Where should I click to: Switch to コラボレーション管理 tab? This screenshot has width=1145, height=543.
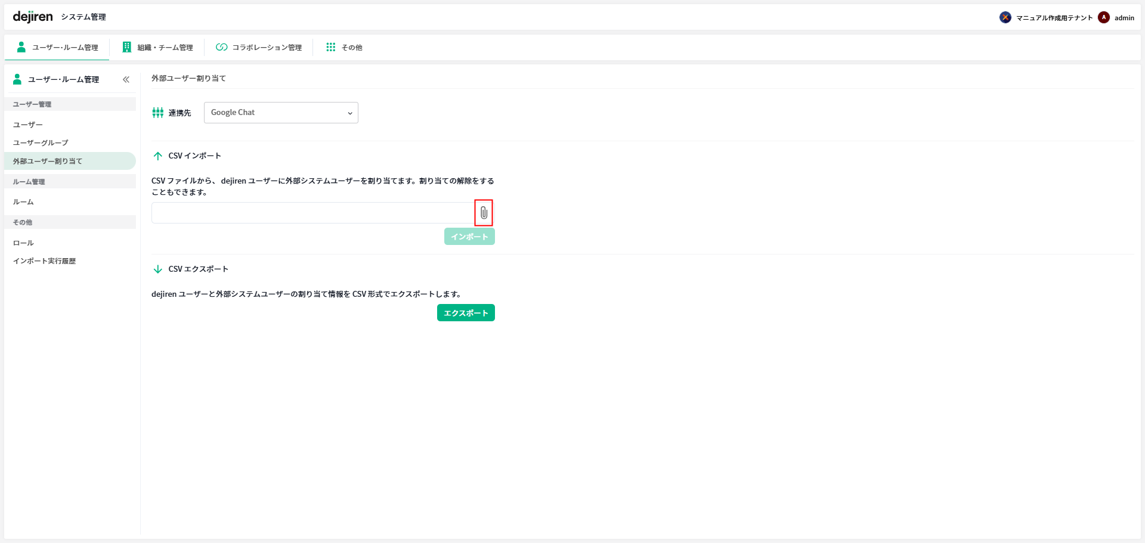pos(259,48)
